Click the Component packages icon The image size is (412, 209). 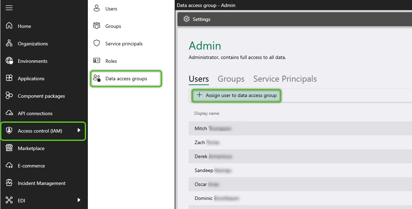pos(9,96)
